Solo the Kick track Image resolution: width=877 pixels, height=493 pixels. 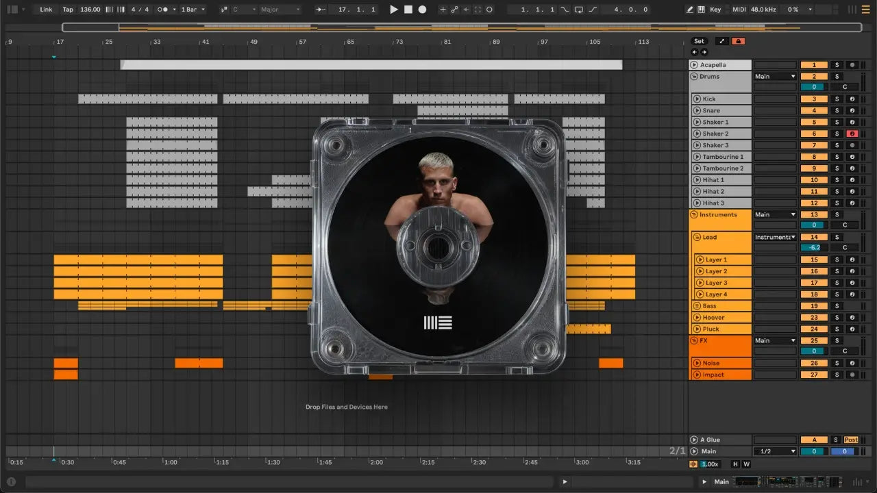[836, 99]
